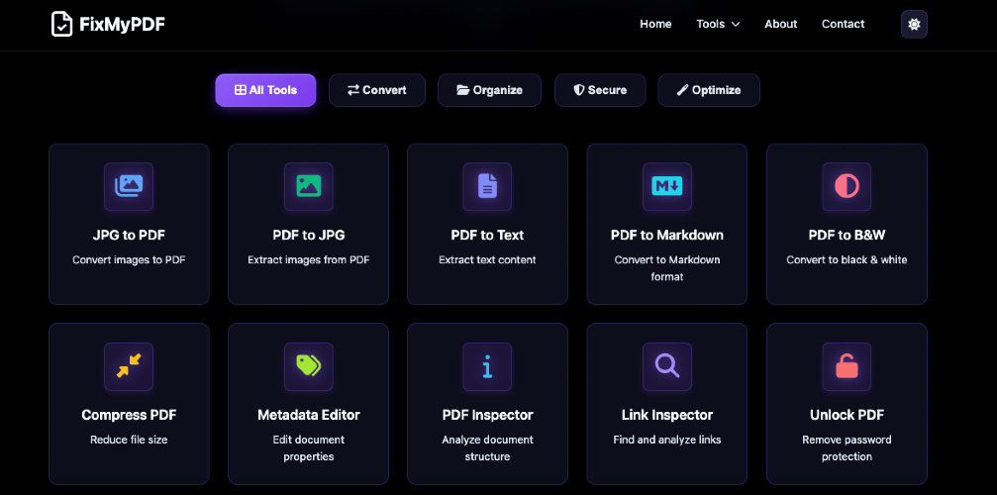Click the Compress PDF arrows icon
The image size is (997, 495).
(129, 366)
